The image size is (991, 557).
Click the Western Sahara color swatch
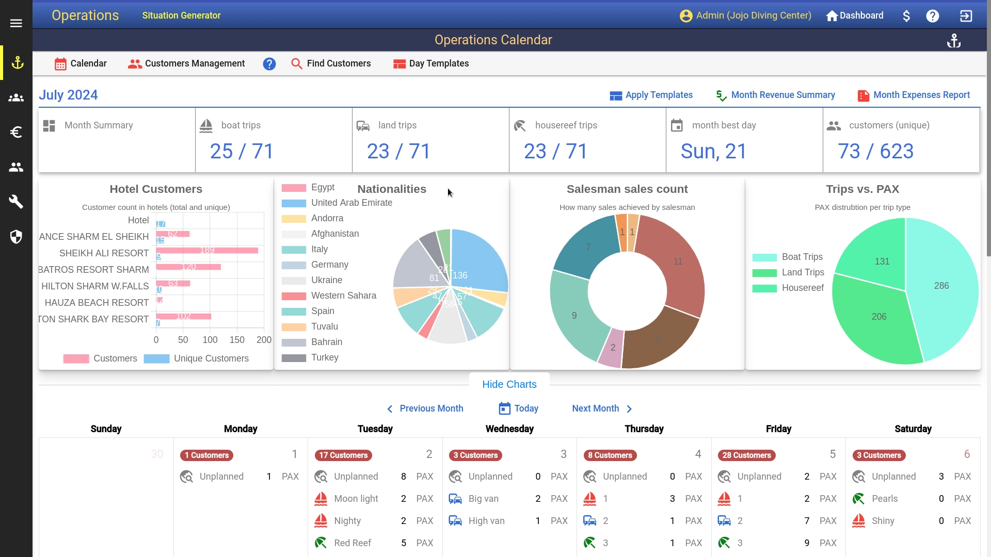tap(294, 297)
